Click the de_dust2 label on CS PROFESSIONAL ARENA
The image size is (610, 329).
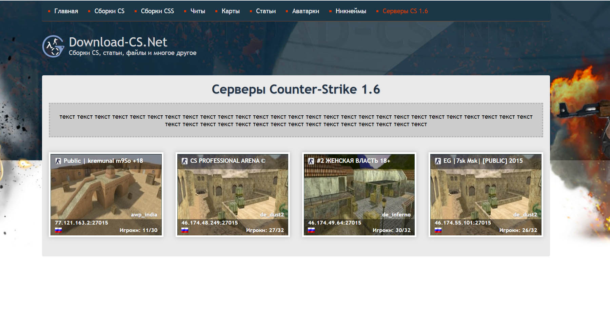pyautogui.click(x=272, y=215)
